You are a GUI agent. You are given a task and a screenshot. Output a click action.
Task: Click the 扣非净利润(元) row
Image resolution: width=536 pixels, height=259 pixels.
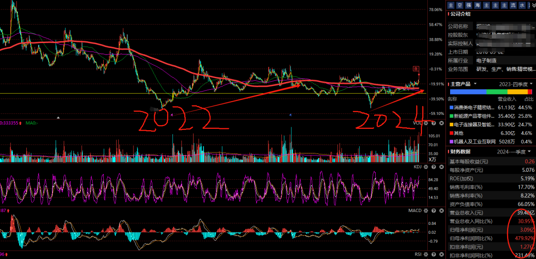[491, 247]
